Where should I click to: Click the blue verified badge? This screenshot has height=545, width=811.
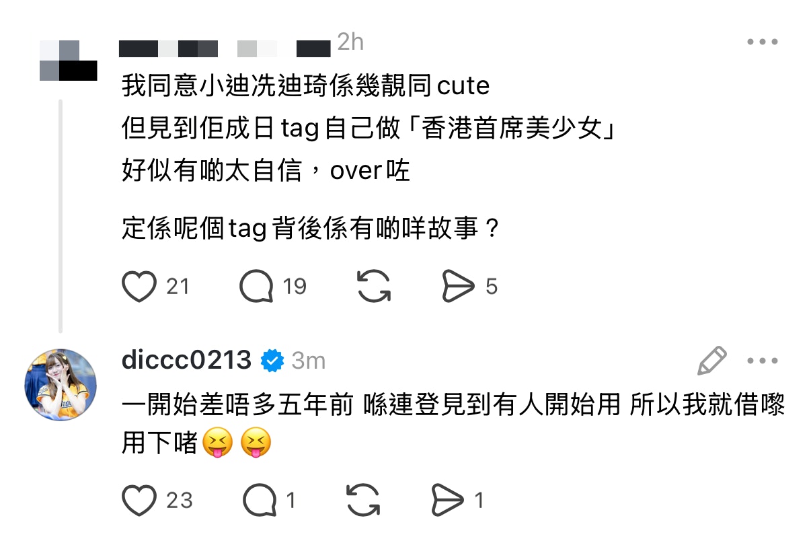coord(272,361)
